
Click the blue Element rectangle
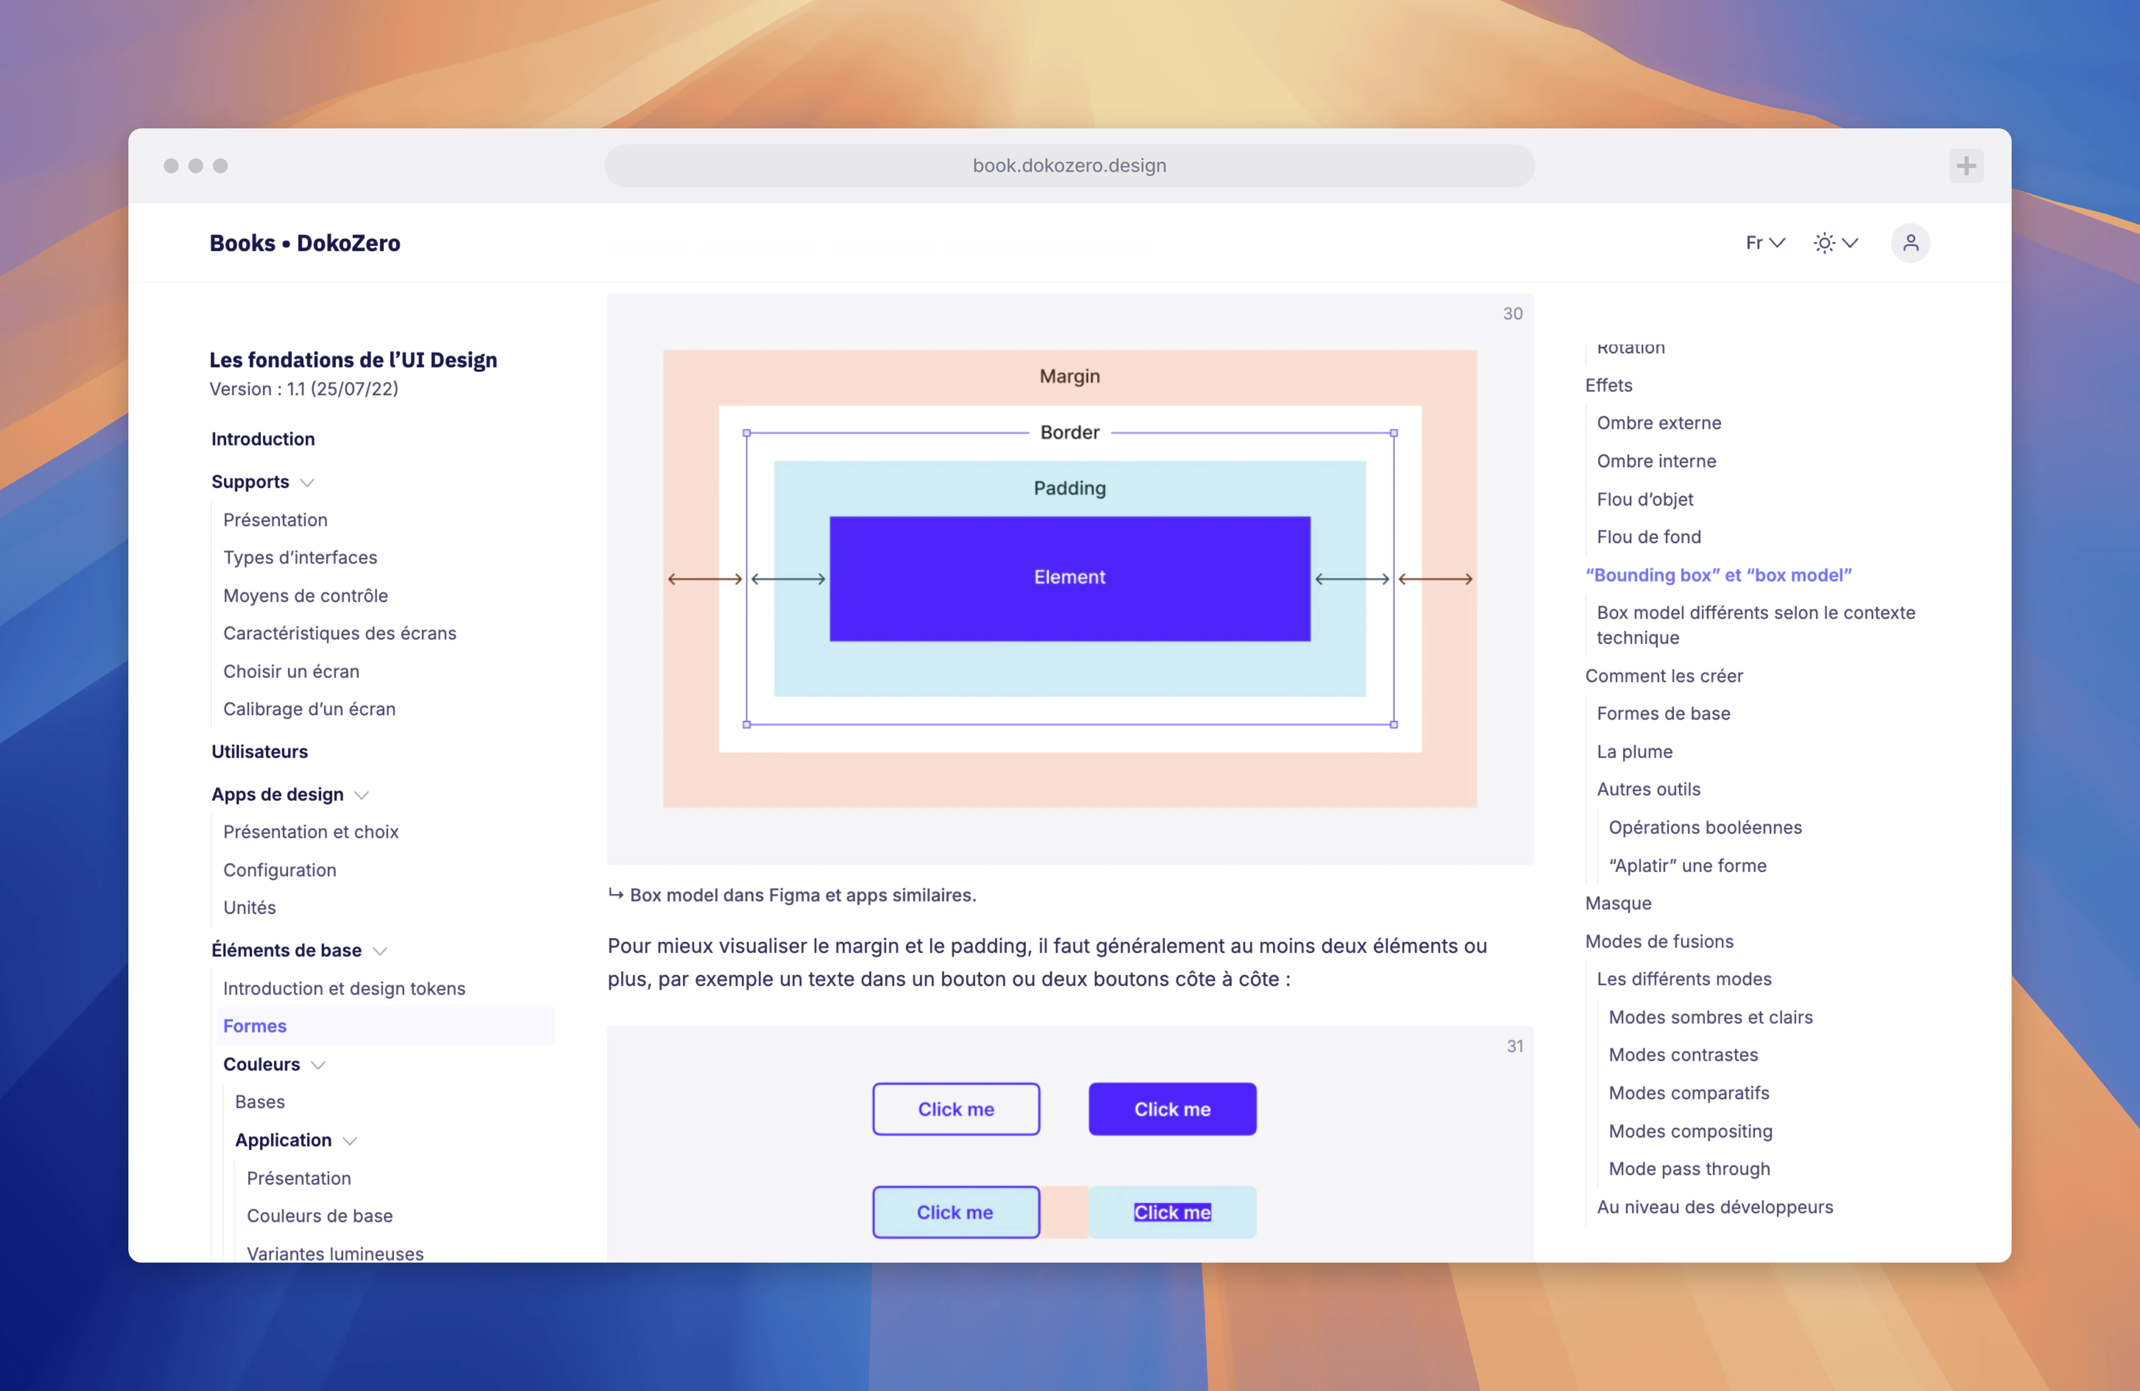coord(1069,578)
